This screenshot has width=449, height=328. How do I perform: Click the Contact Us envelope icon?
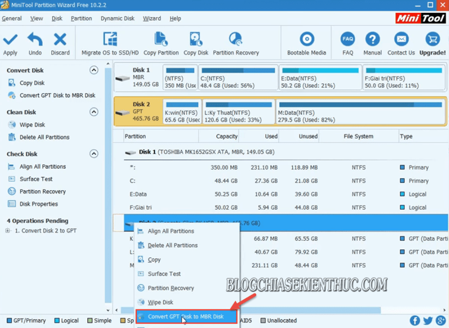(x=401, y=39)
